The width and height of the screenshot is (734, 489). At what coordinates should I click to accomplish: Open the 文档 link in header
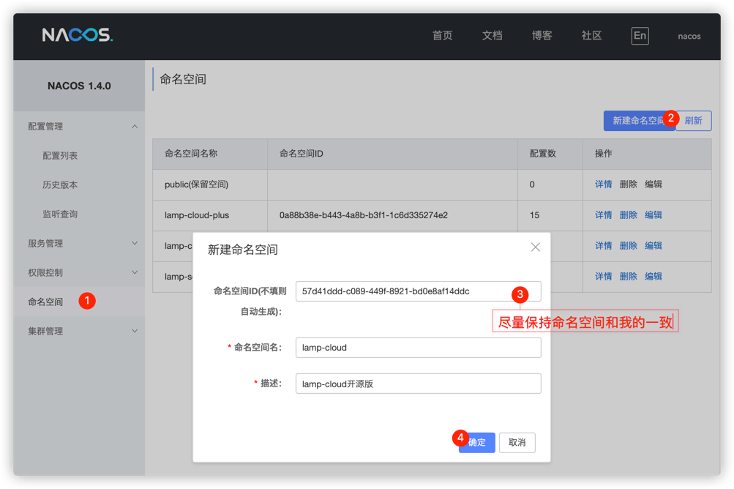point(492,36)
